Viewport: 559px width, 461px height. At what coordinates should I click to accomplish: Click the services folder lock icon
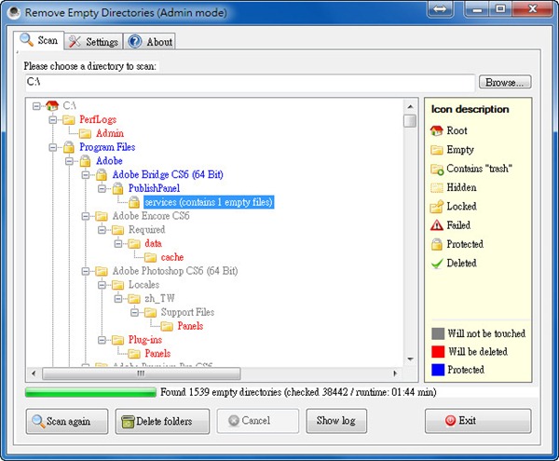click(134, 202)
